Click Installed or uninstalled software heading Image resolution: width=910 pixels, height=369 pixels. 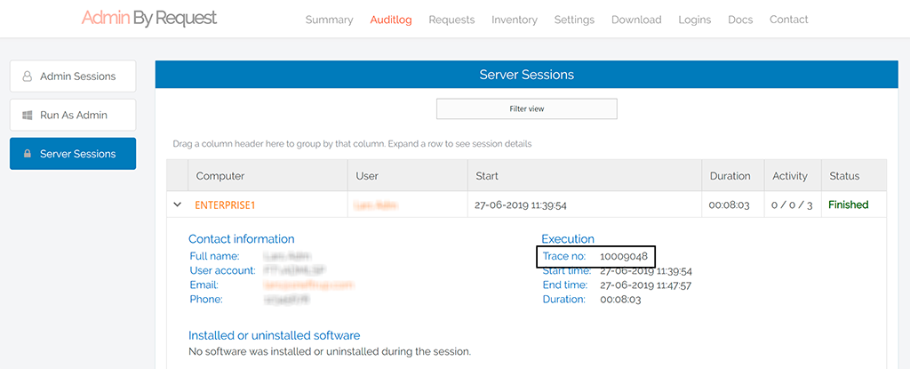[274, 335]
